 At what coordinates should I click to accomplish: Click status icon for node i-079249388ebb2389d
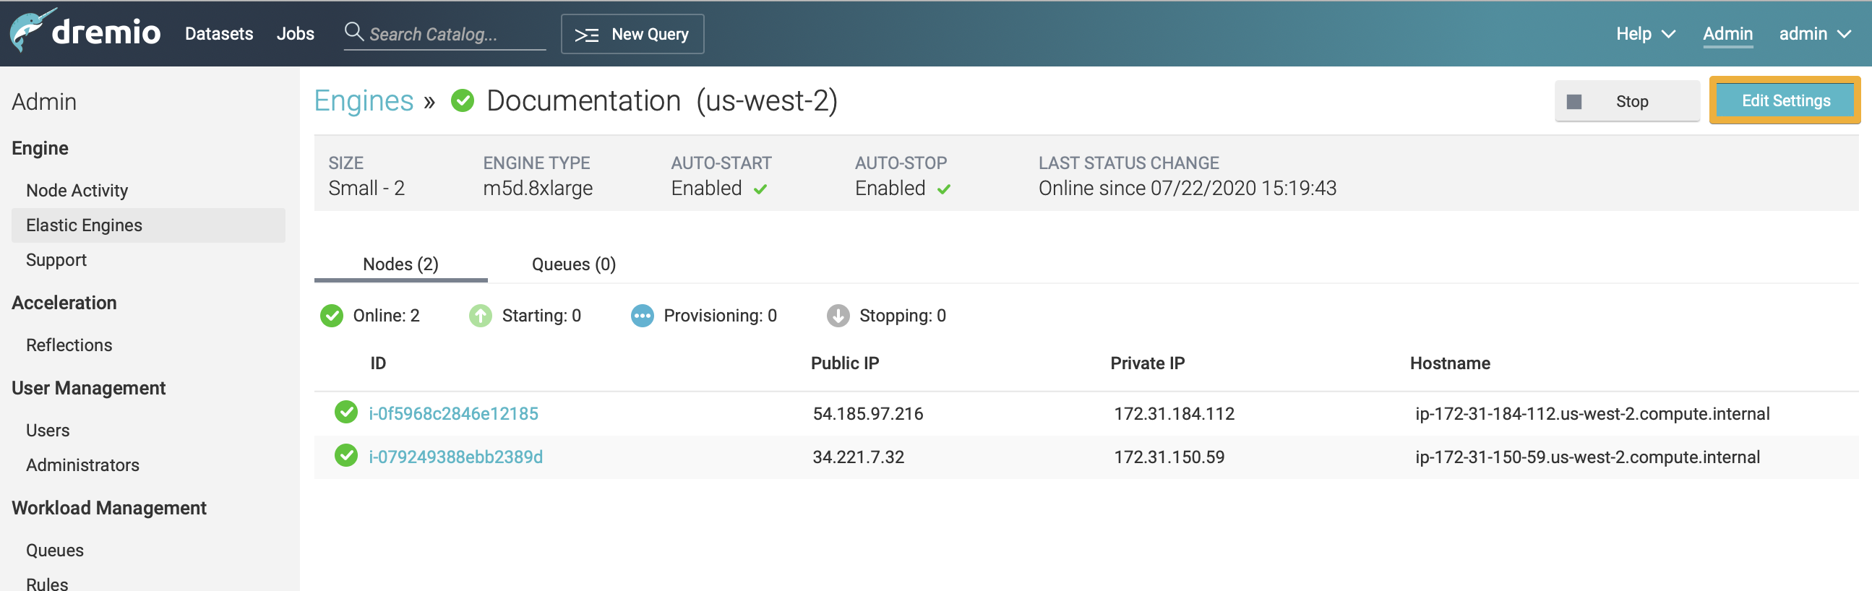(x=346, y=456)
